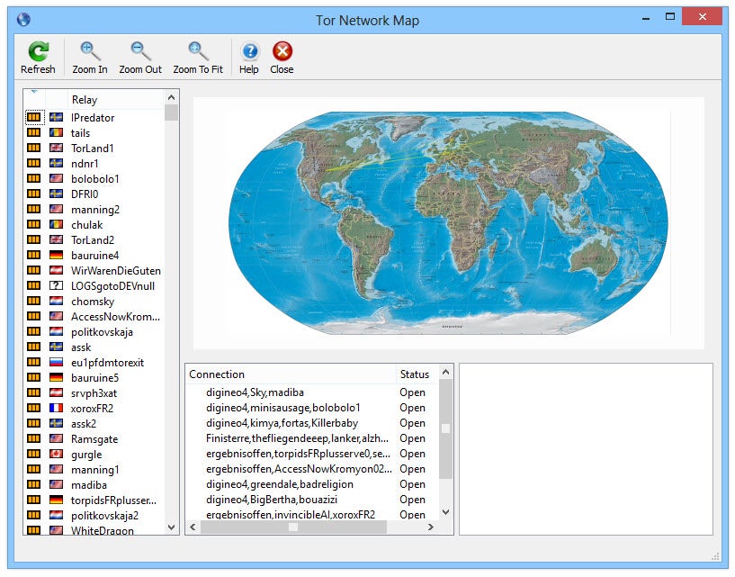Click the French flag next to xoroxFR2
The width and height of the screenshot is (735, 577).
(x=56, y=409)
